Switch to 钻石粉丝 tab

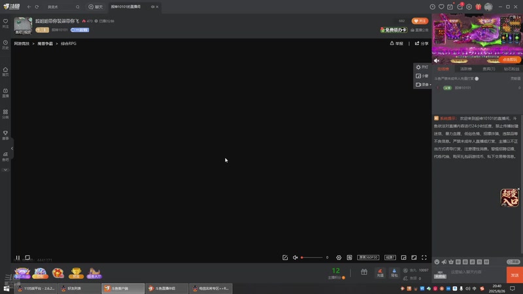[x=512, y=69]
